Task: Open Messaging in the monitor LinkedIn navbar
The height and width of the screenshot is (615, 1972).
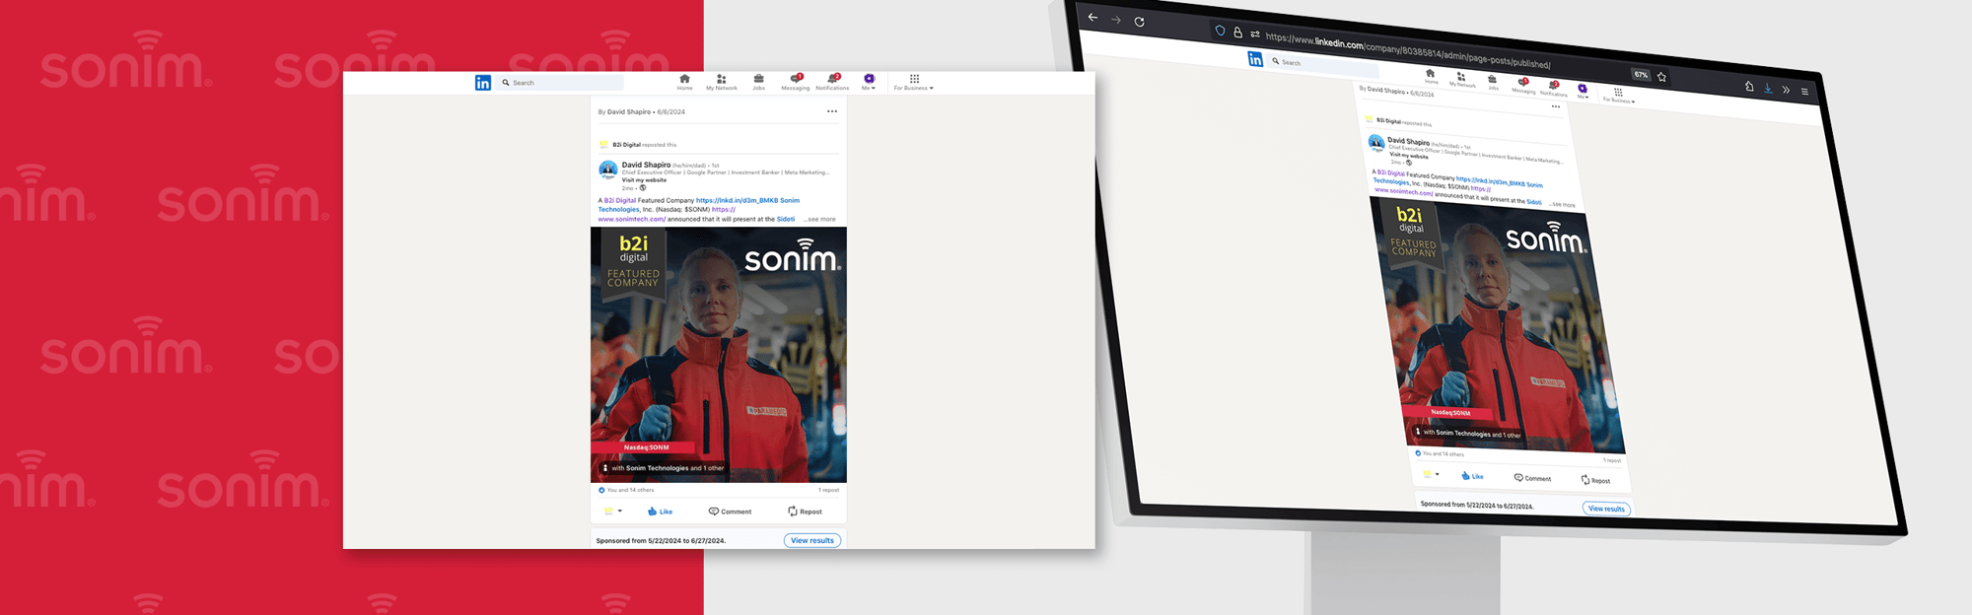Action: (x=1524, y=85)
